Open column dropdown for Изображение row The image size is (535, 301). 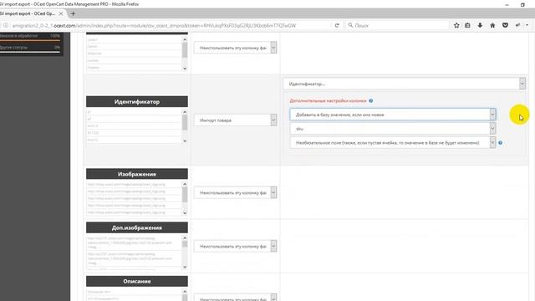235,192
